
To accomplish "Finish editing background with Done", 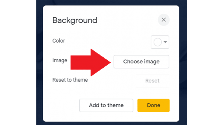I will point(154,105).
